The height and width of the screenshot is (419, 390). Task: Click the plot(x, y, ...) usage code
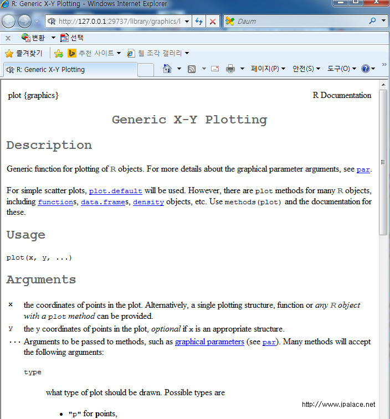[39, 257]
